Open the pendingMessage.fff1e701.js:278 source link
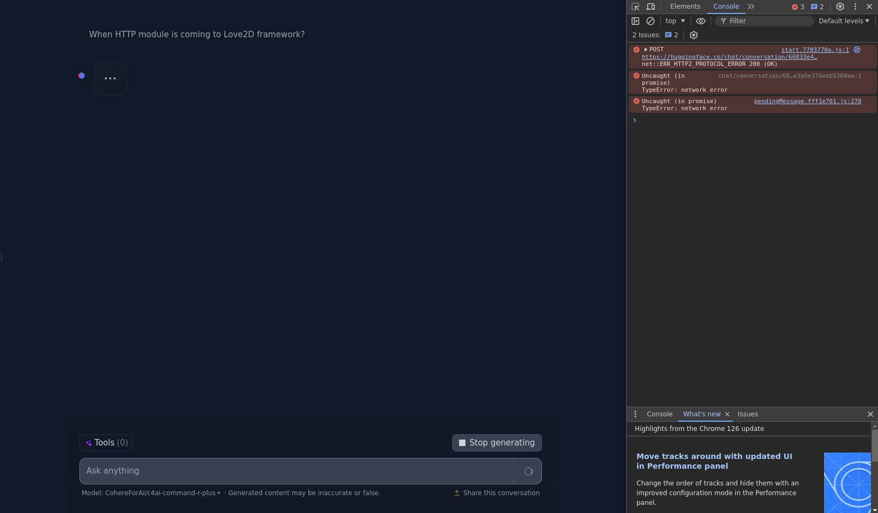 tap(807, 102)
